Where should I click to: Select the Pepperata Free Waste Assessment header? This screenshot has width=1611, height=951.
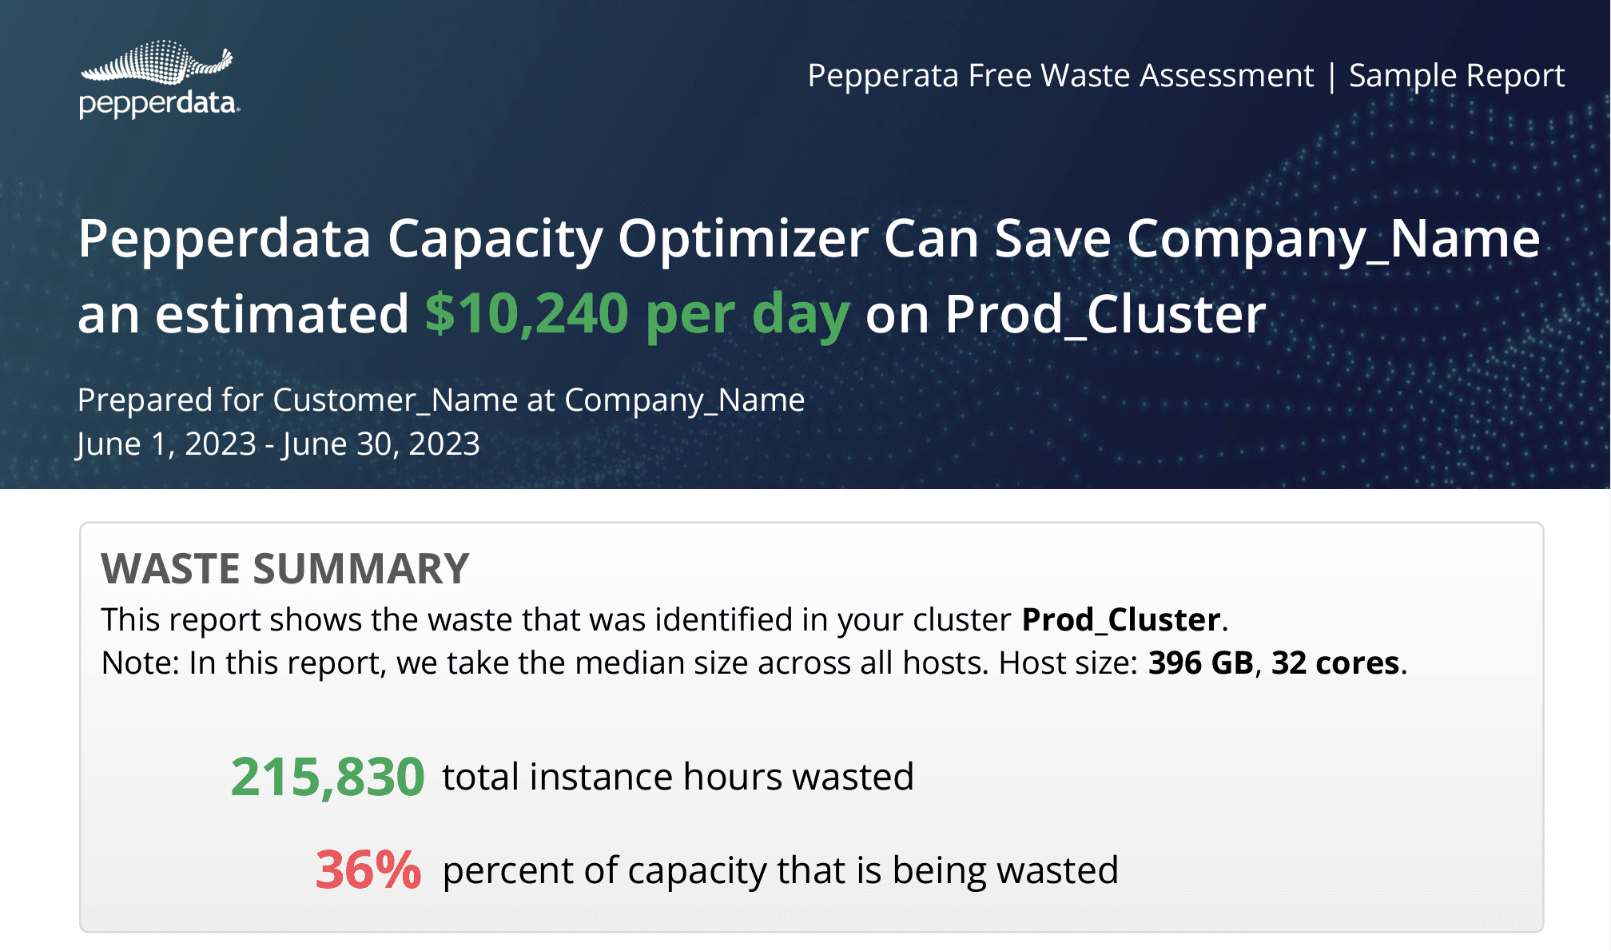1060,76
